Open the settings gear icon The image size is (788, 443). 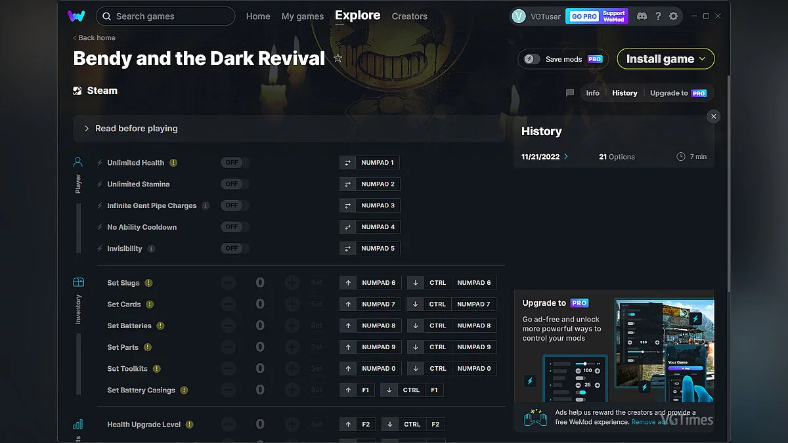pyautogui.click(x=673, y=16)
